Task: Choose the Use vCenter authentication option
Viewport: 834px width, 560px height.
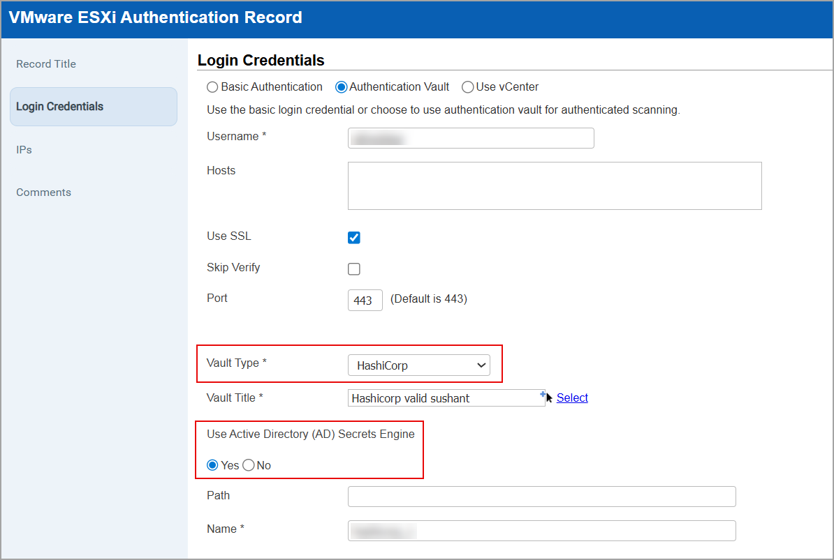Action: tap(467, 86)
